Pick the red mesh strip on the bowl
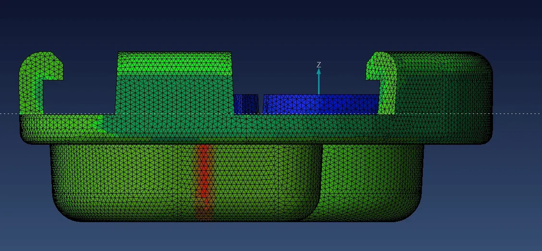The width and height of the screenshot is (542, 251). (x=204, y=178)
